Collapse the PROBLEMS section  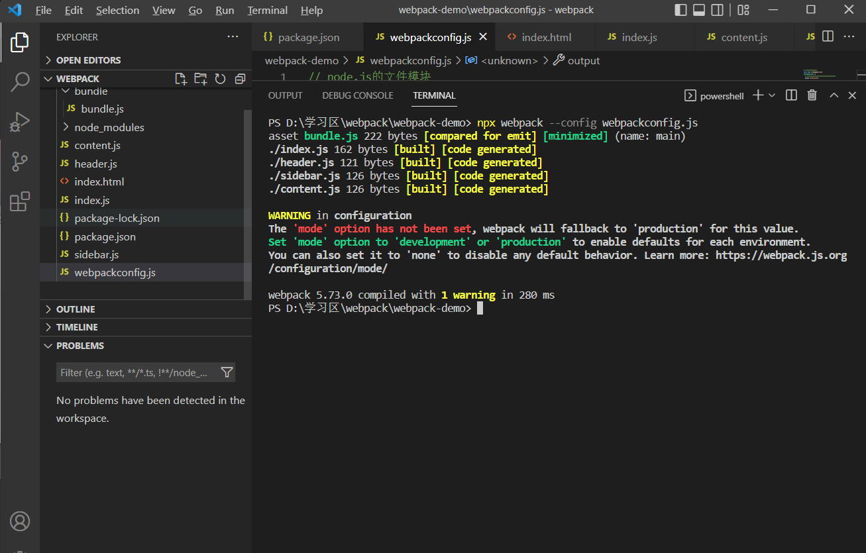[x=146, y=346]
